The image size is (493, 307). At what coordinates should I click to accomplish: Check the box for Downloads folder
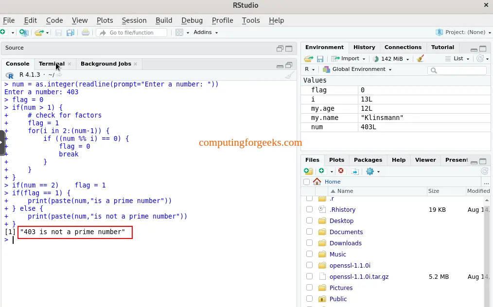point(309,243)
